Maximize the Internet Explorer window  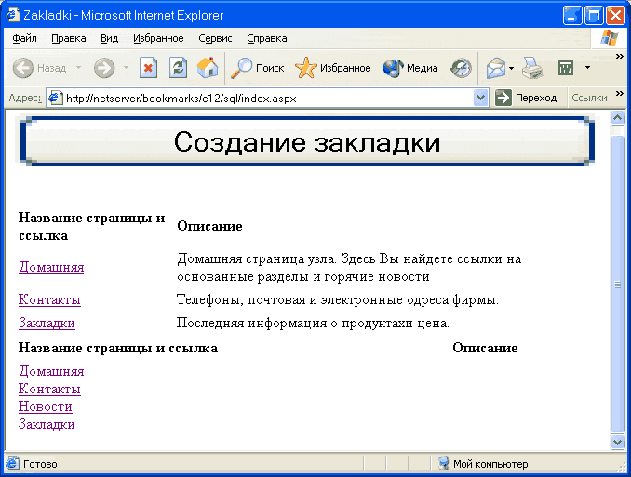tap(594, 16)
